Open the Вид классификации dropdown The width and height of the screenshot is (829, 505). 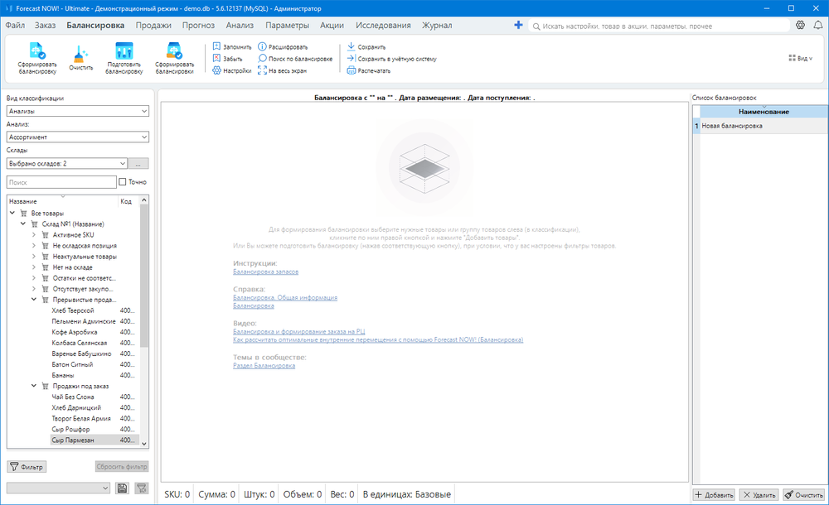(x=76, y=111)
